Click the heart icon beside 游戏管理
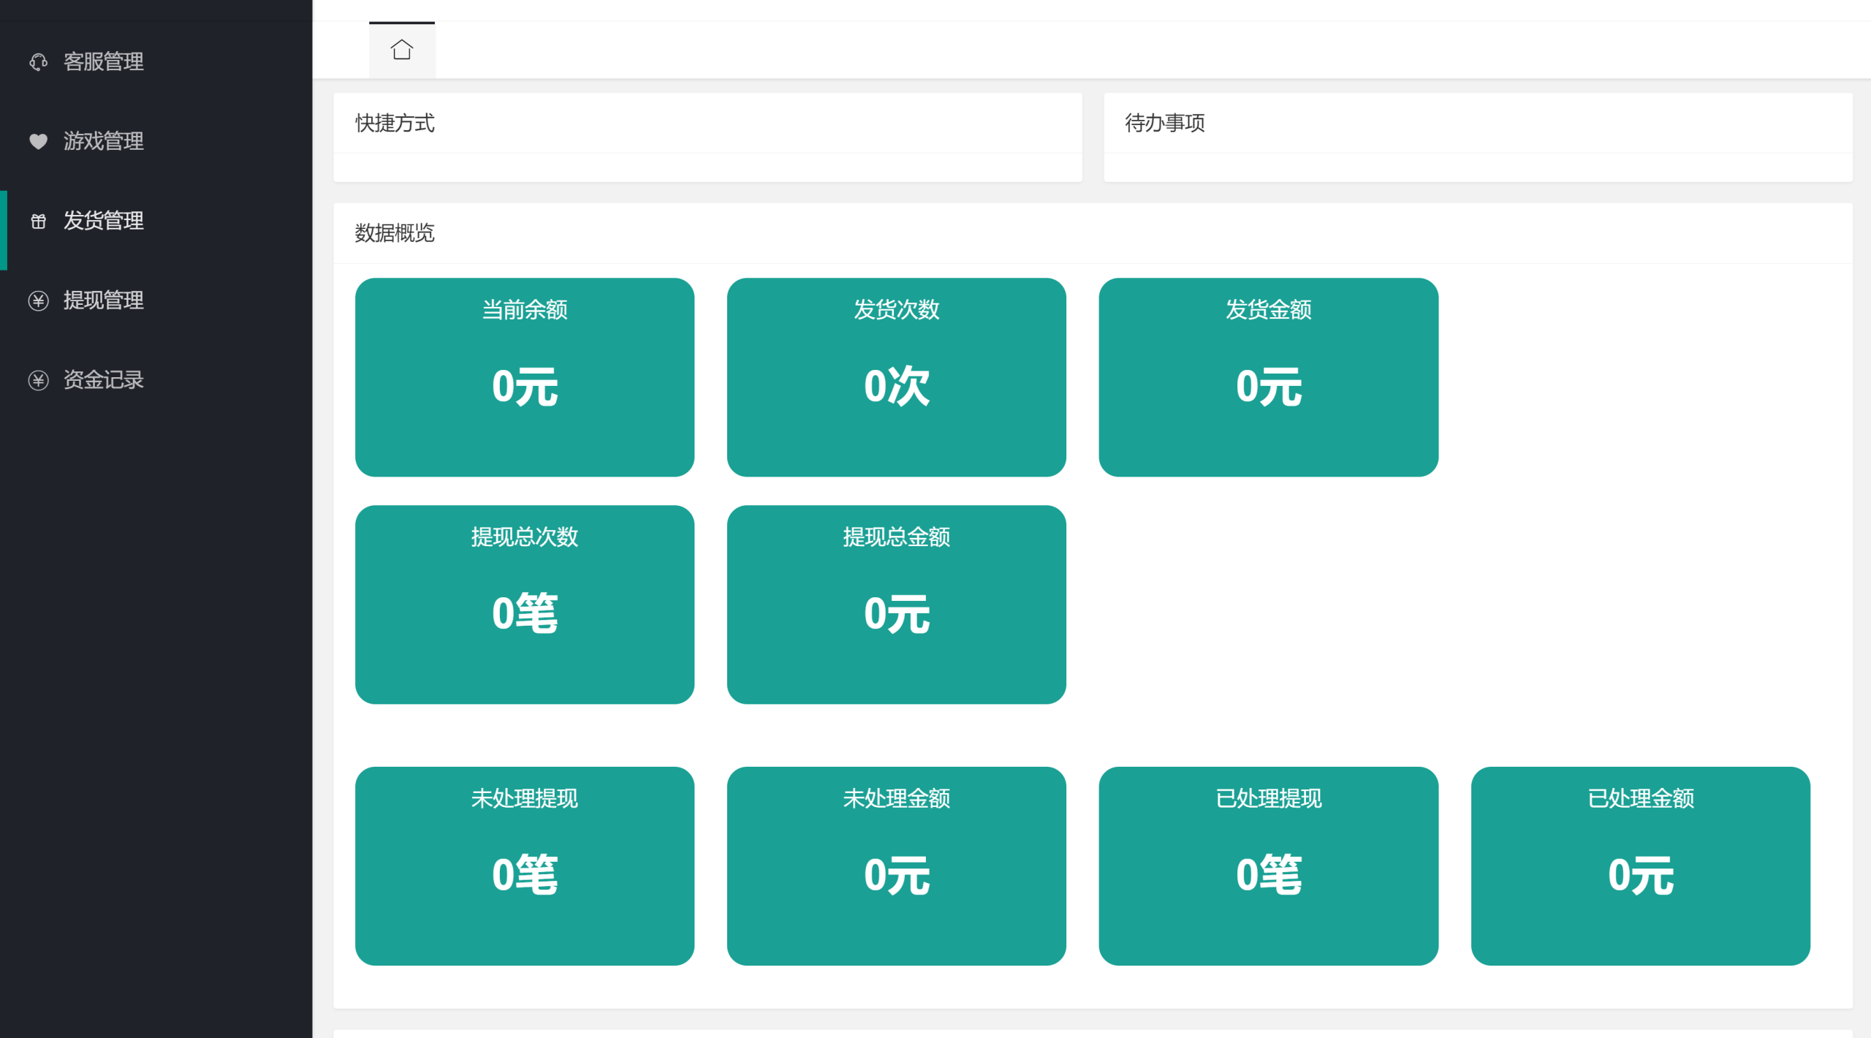Image resolution: width=1871 pixels, height=1038 pixels. 39,142
